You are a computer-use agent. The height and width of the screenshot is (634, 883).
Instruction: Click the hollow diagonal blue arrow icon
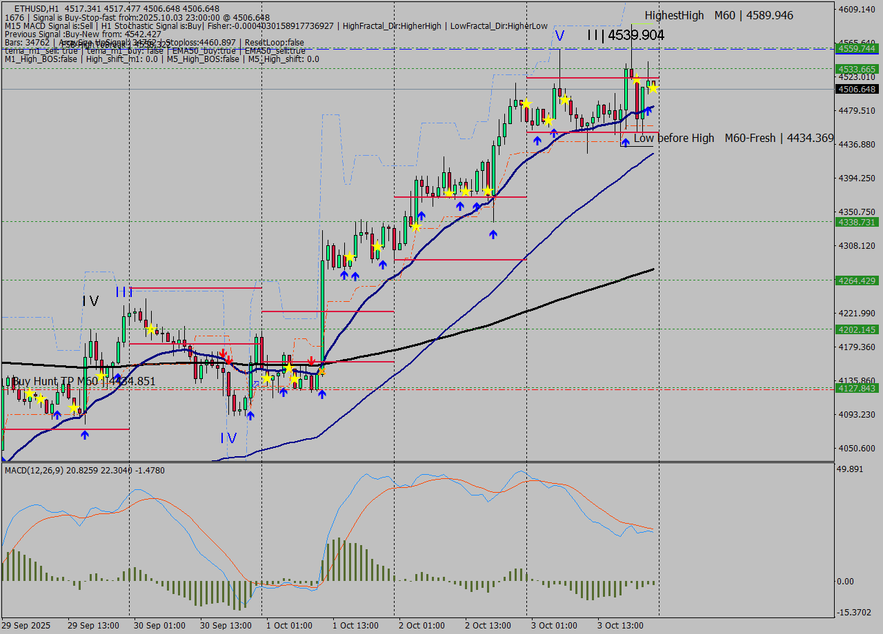point(256,385)
